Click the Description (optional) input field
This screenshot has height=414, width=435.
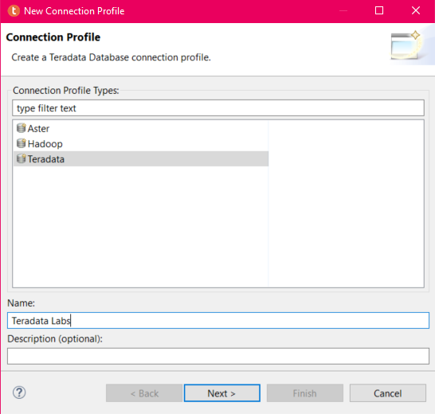click(x=218, y=356)
